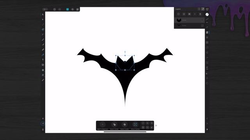Click the rotation handle above selection
250x140 pixels.
click(125, 52)
